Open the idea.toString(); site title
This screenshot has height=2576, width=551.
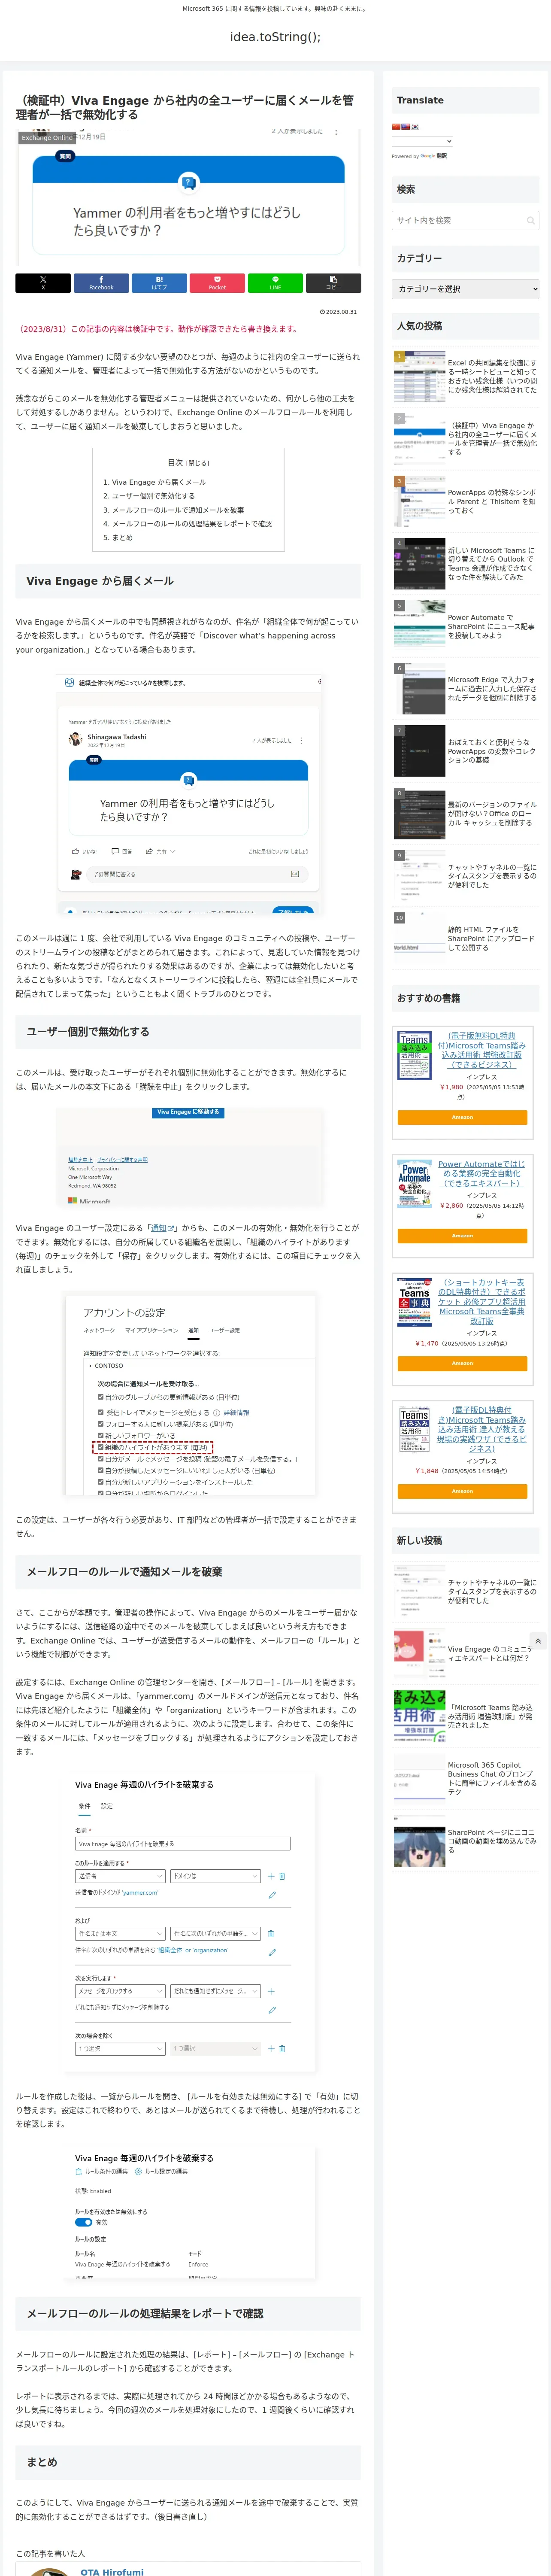[x=275, y=37]
